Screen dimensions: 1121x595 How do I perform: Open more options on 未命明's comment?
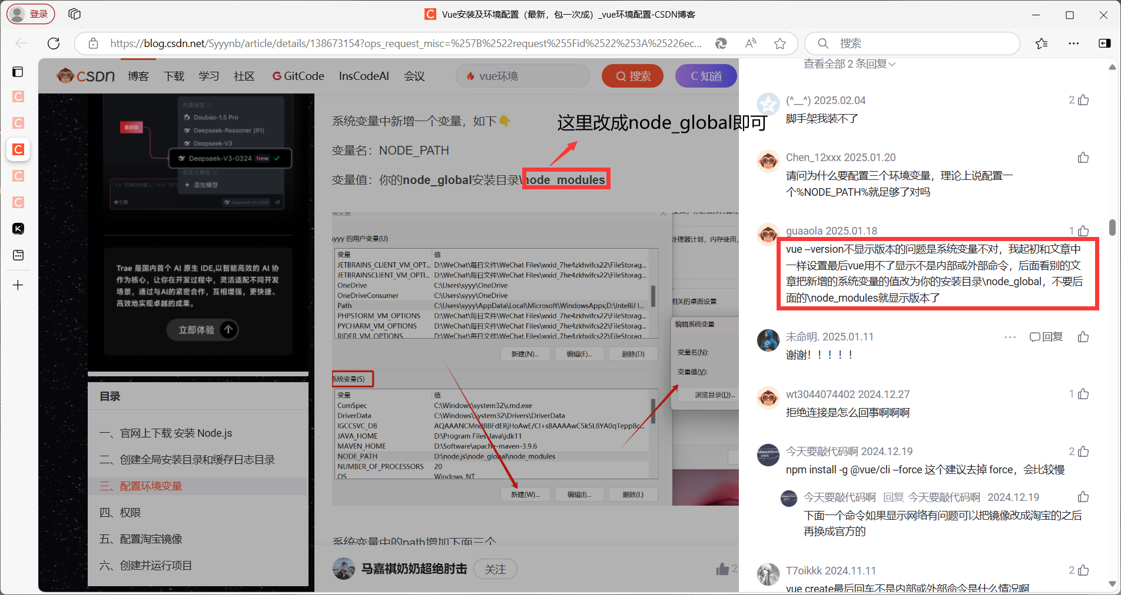(x=1010, y=337)
